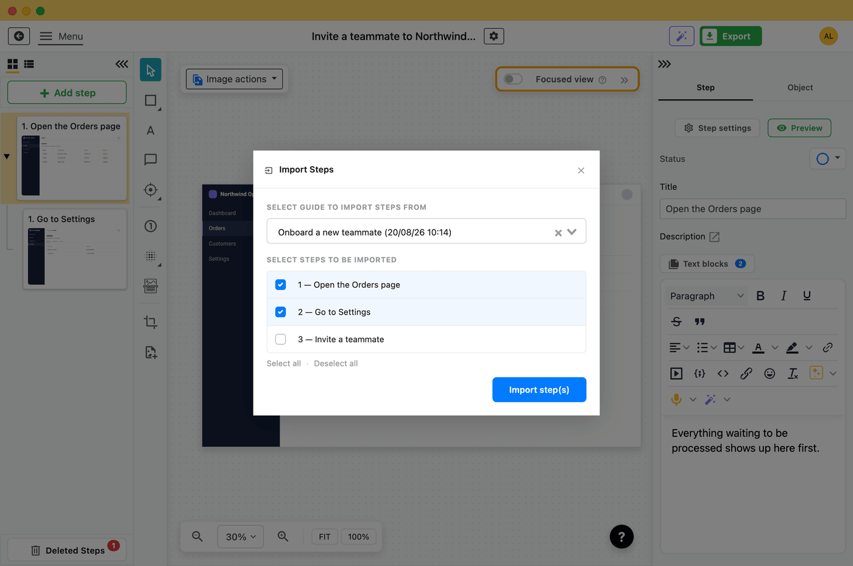Click the magic wand button near Export
This screenshot has width=853, height=566.
(681, 36)
